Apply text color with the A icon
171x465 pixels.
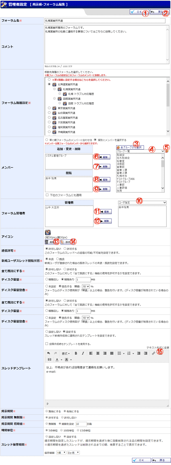57,360
